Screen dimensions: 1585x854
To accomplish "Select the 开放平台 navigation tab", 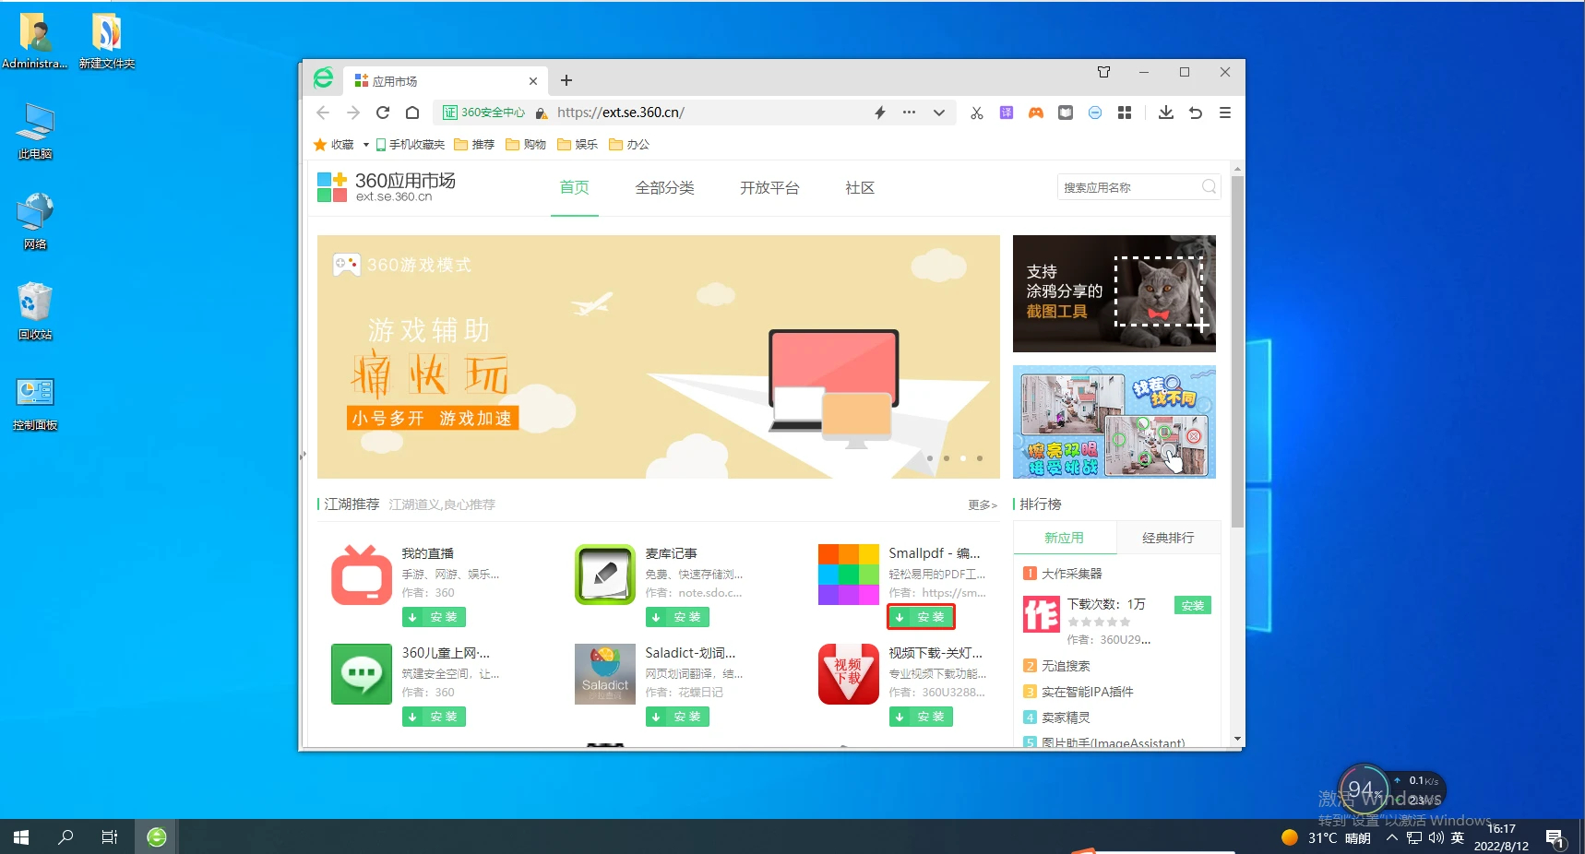I will pos(769,188).
